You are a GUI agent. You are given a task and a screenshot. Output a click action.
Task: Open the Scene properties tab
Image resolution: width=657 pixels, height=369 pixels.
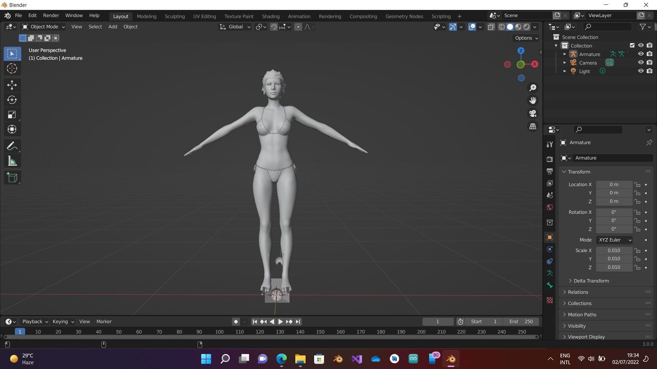550,195
